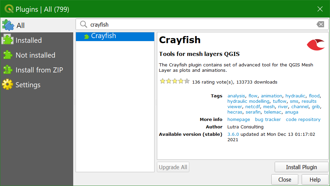The height and width of the screenshot is (186, 330).
Task: Rate the plugin with the fourth star
Action: click(181, 81)
